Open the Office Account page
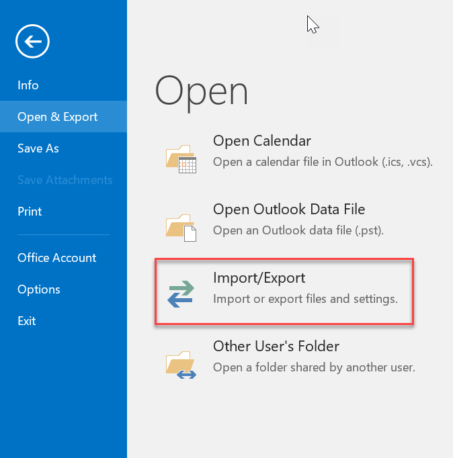The height and width of the screenshot is (458, 453). [57, 258]
